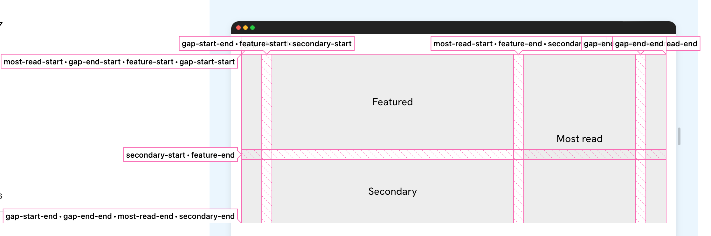Click the 'gap-start-end • feature-start • secondary-start' label
Viewport: 711px width, 236px height.
pos(266,44)
